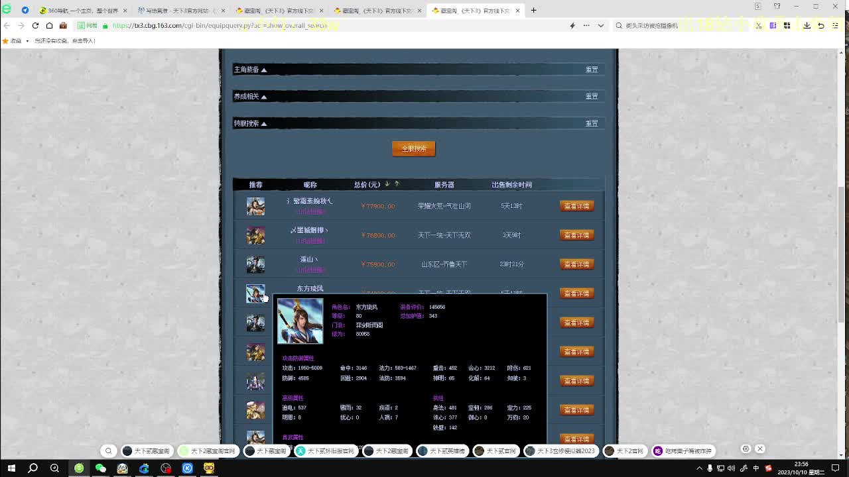This screenshot has height=477, width=849.
Task: Sort total price descending arrow
Action: pos(387,184)
